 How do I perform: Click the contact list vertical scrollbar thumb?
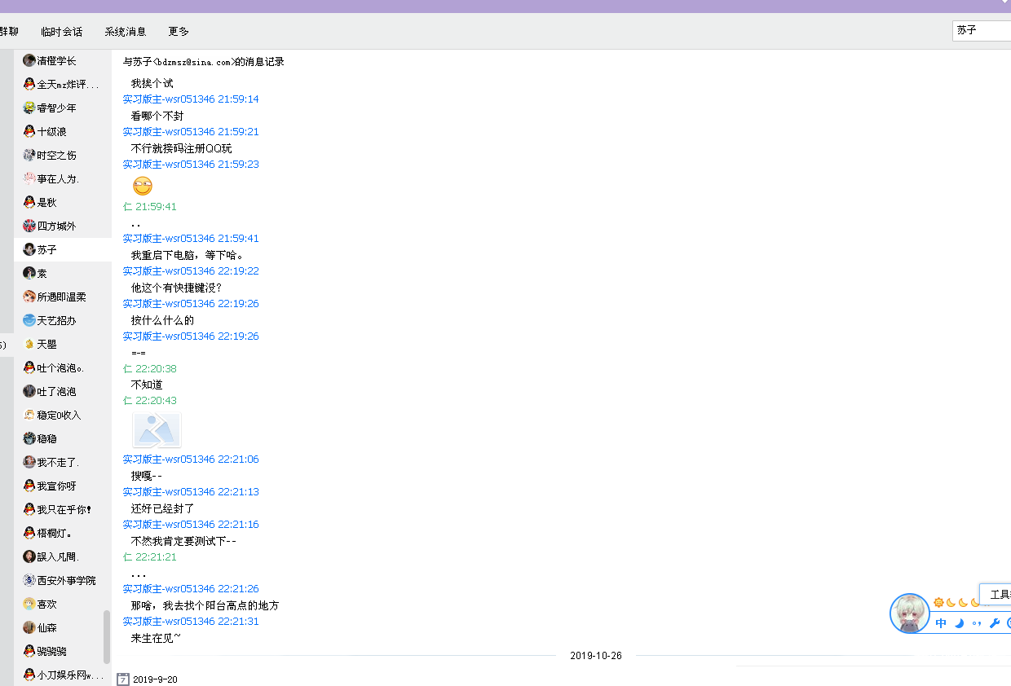[107, 637]
